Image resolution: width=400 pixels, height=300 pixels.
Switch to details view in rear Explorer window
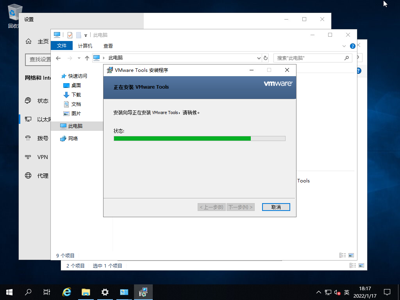click(353, 266)
